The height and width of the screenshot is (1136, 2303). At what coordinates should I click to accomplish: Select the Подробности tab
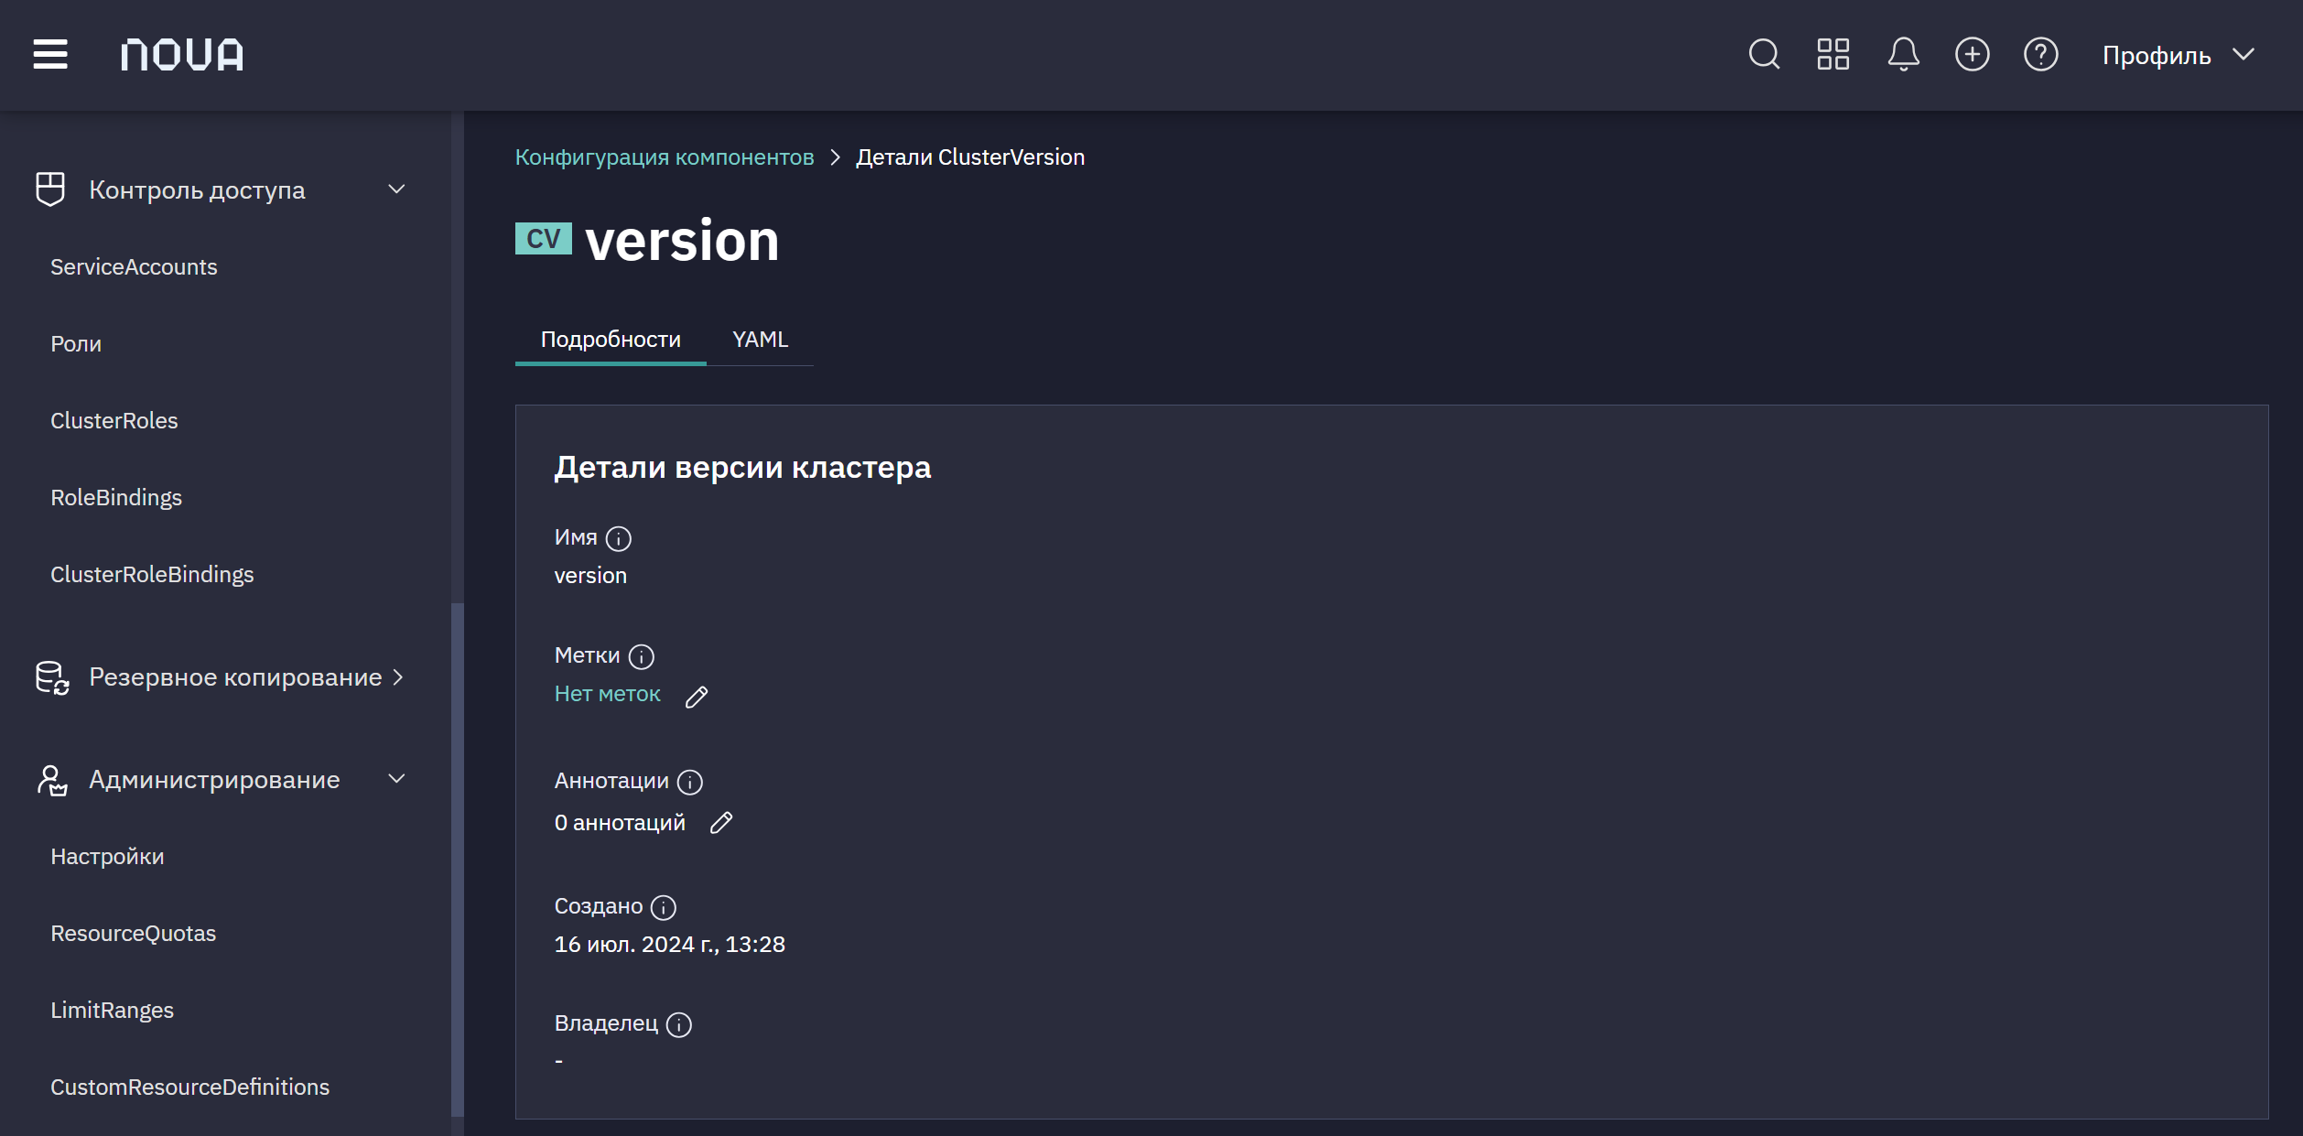[x=611, y=340]
